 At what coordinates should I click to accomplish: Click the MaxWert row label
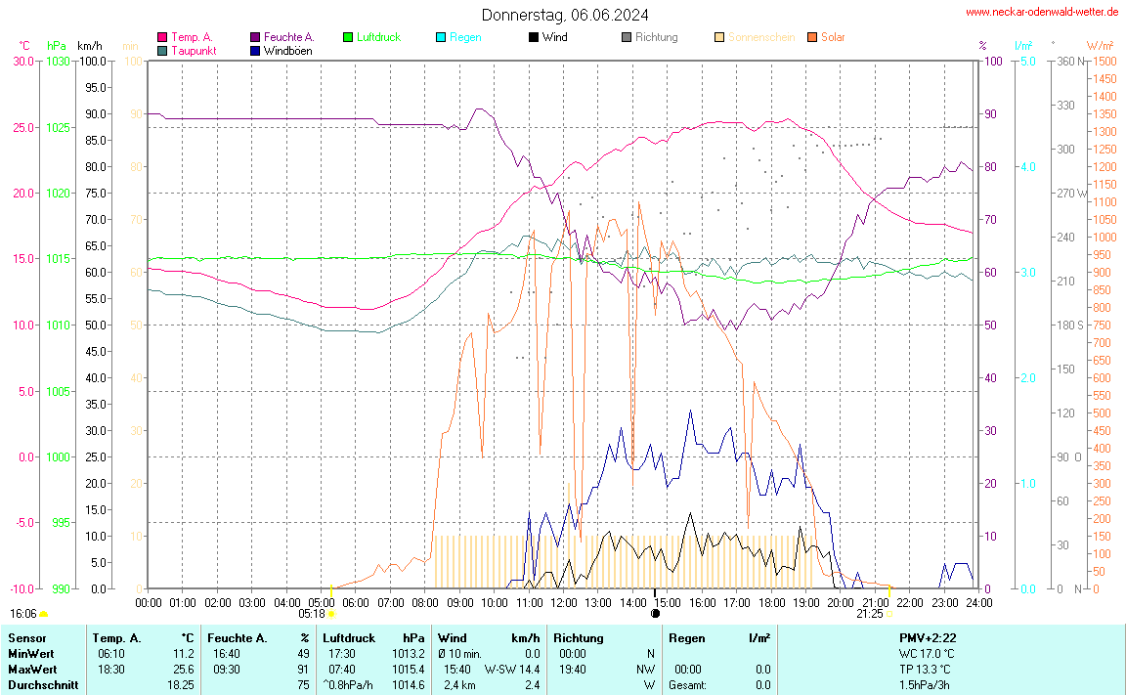tap(29, 669)
